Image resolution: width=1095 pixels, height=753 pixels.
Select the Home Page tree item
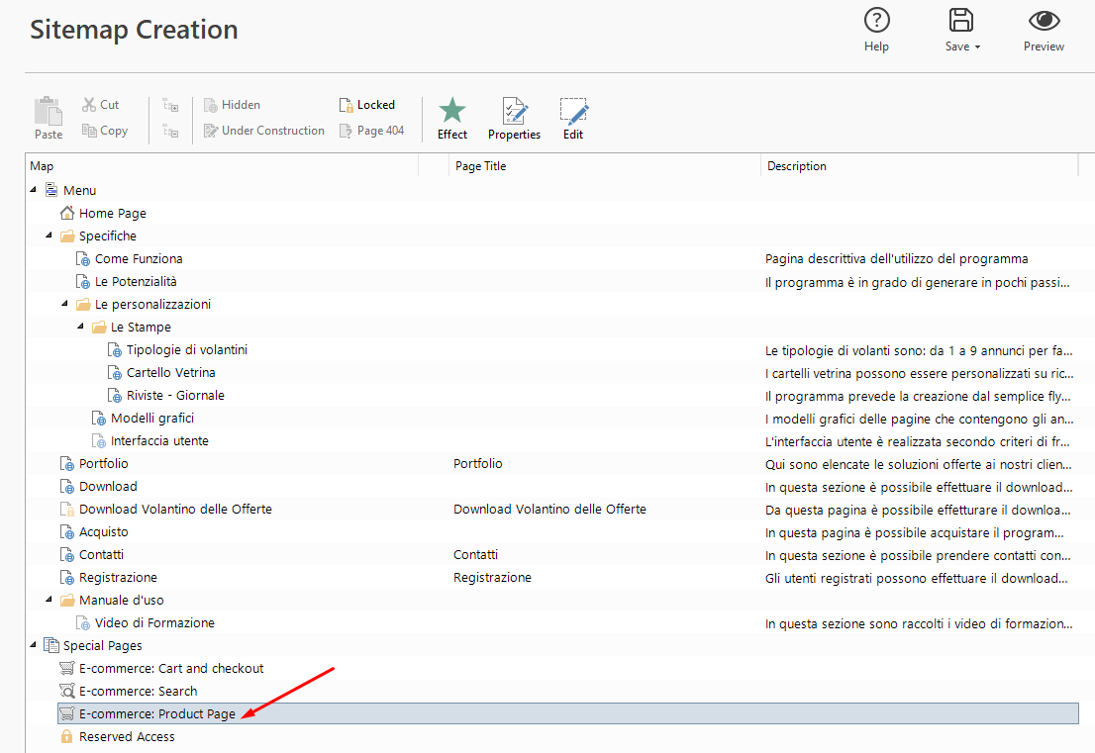tap(112, 214)
